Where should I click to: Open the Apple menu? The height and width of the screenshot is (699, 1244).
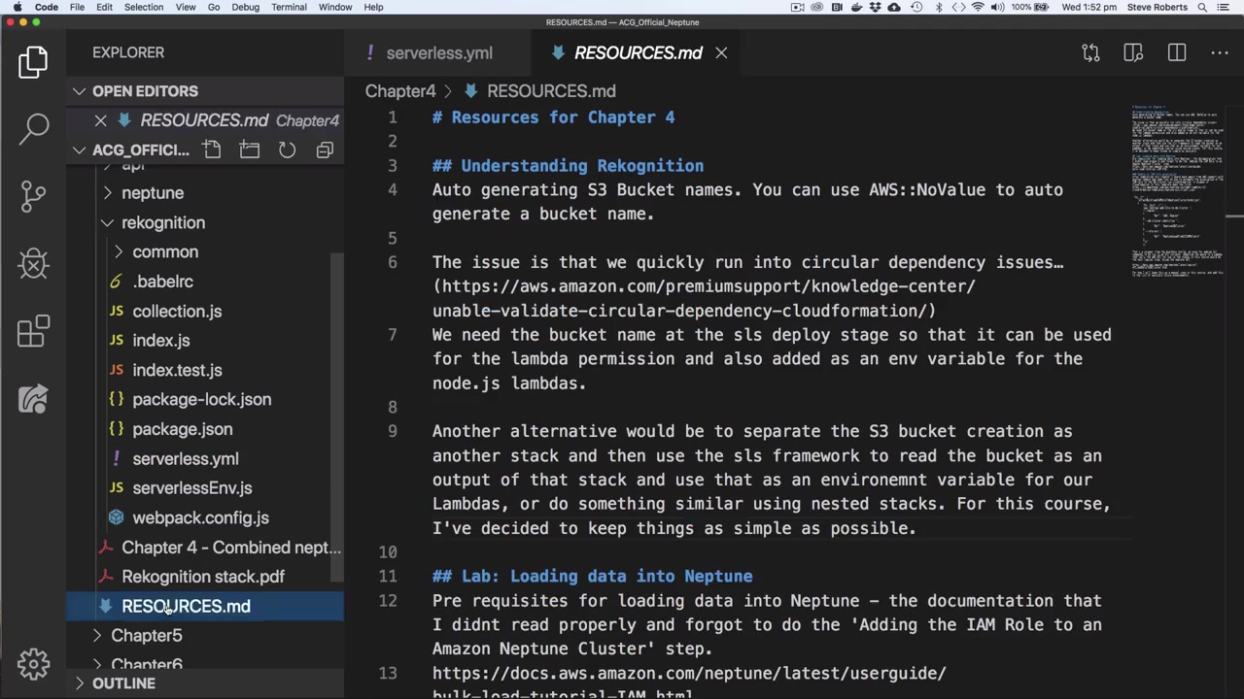pyautogui.click(x=17, y=7)
